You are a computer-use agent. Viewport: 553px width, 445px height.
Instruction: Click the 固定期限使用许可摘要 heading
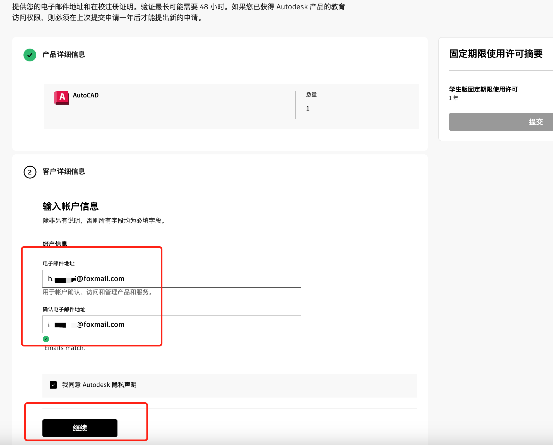(x=496, y=54)
